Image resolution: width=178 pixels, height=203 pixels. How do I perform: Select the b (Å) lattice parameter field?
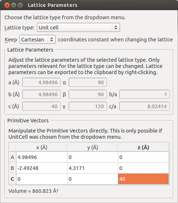(x=41, y=94)
